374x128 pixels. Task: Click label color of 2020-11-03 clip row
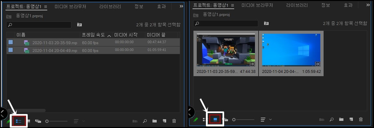[10, 42]
